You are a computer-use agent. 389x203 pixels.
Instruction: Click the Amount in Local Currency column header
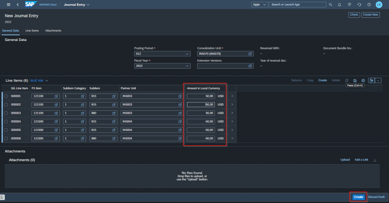[x=204, y=88]
